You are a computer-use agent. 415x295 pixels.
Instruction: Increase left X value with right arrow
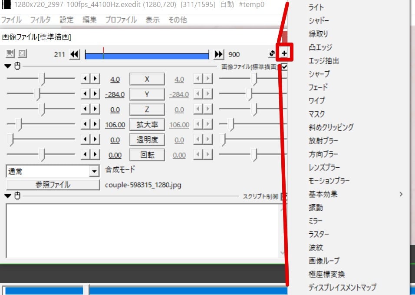pos(95,79)
